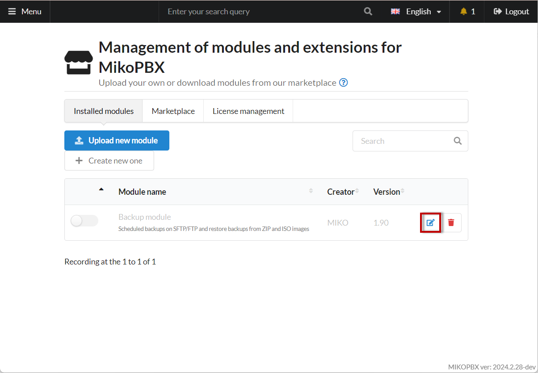Open the English language dropdown
The image size is (538, 373).
coord(416,12)
